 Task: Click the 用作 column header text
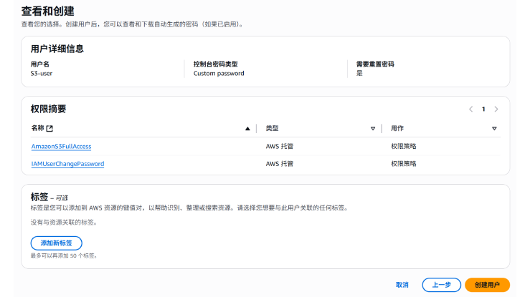click(397, 129)
